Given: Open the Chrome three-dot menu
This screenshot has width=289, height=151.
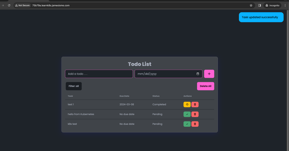Looking at the screenshot, I should point(285,6).
